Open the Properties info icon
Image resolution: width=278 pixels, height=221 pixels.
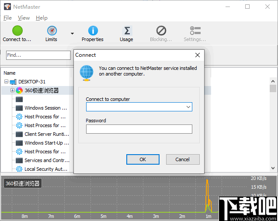tap(93, 31)
